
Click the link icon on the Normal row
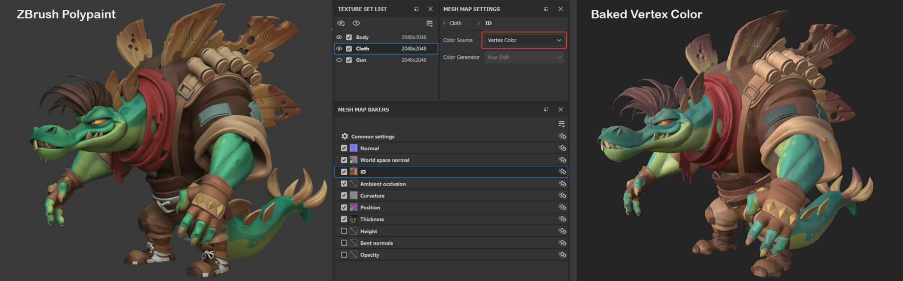(x=562, y=148)
